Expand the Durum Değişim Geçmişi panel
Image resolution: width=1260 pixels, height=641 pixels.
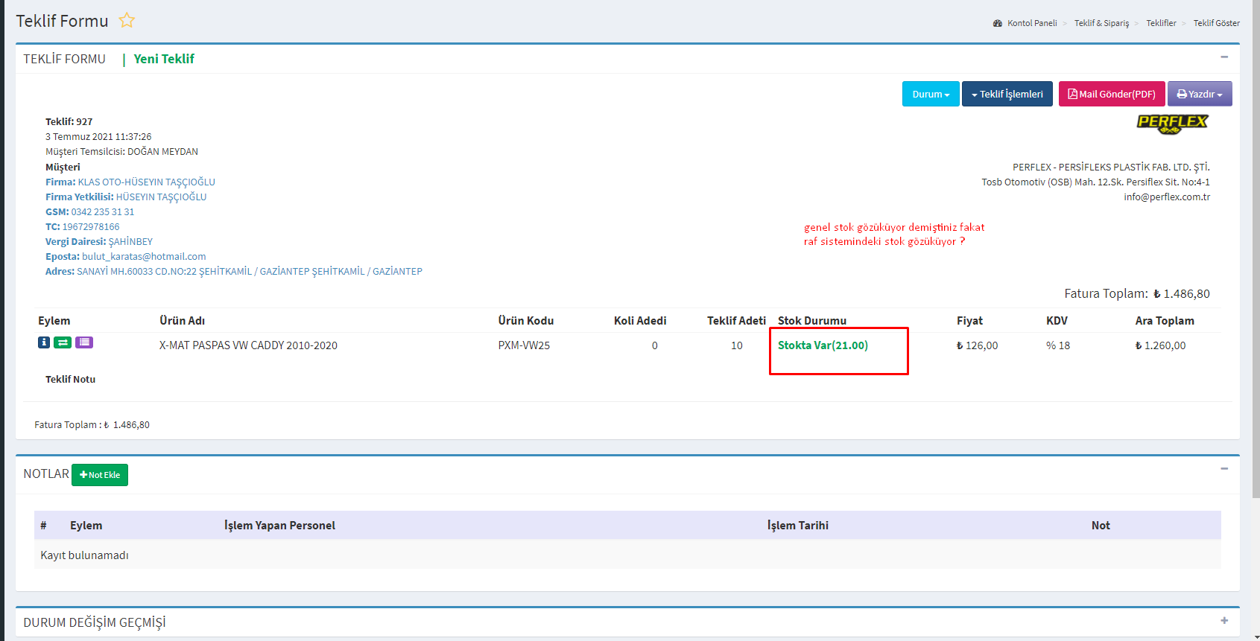1224,621
